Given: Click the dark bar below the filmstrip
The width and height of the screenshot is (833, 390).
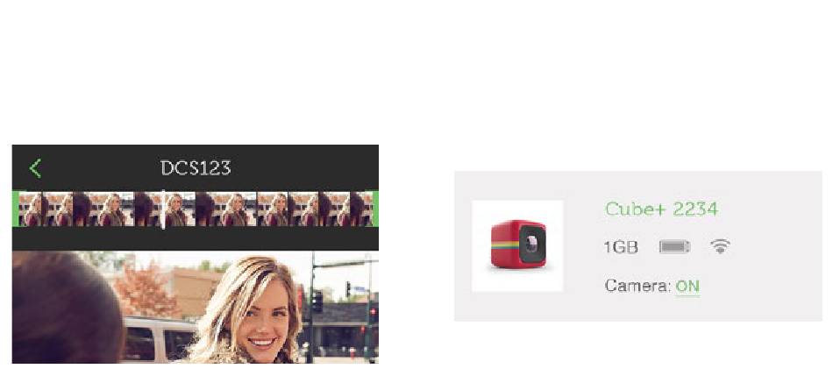Looking at the screenshot, I should point(196,239).
